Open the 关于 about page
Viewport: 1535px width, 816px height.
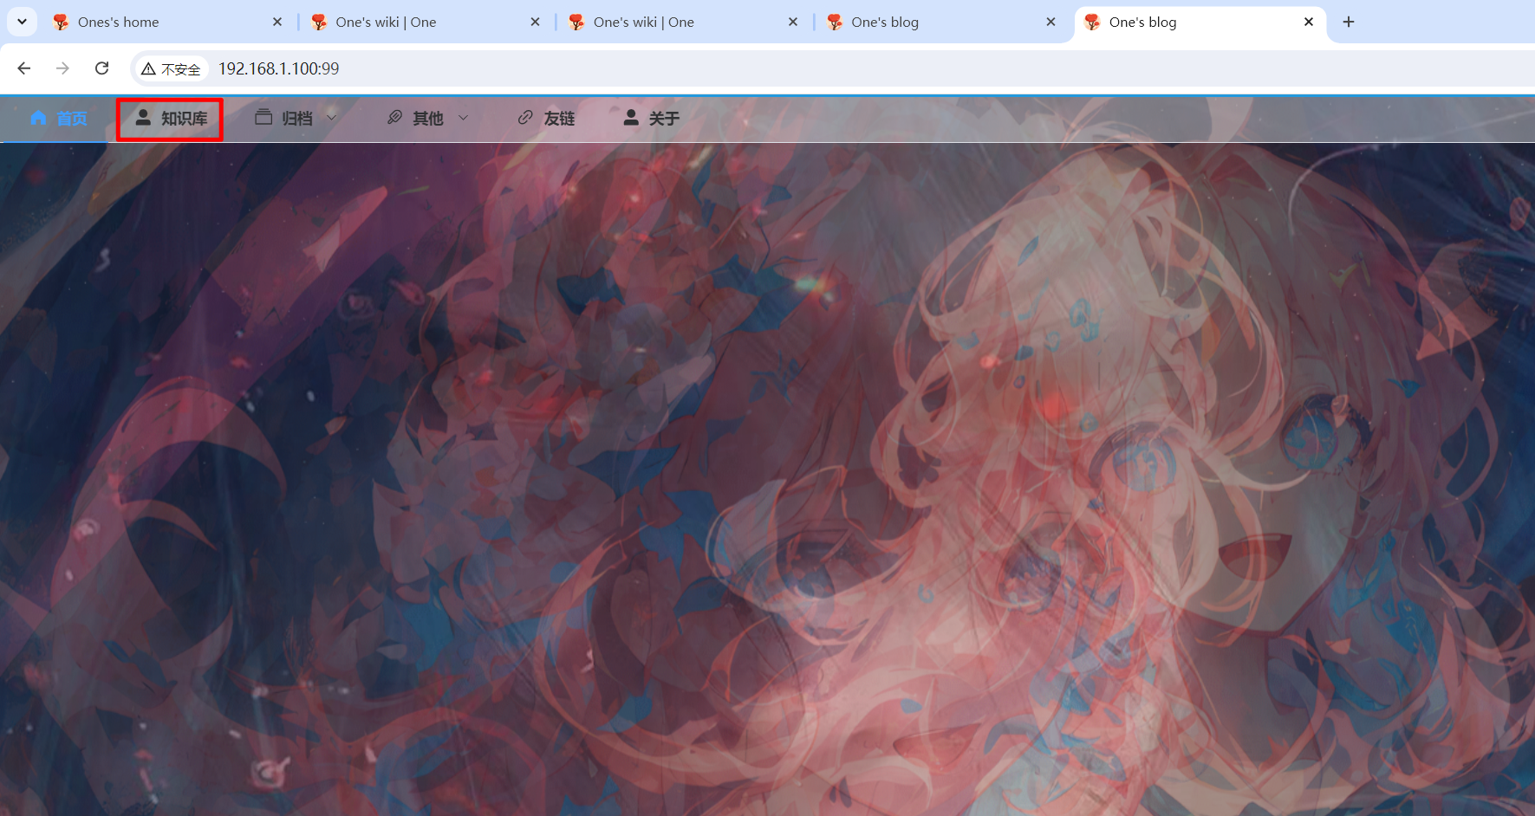click(651, 118)
